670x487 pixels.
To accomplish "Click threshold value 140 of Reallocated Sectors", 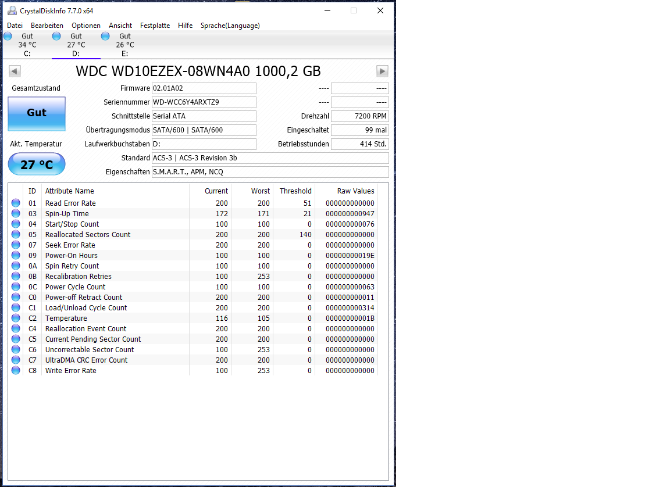I will (x=305, y=235).
